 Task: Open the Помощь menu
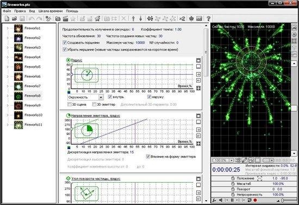(x=72, y=11)
